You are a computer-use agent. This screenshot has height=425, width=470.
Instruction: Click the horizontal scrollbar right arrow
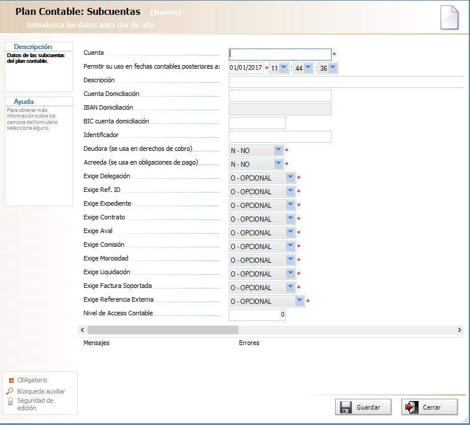pyautogui.click(x=460, y=330)
